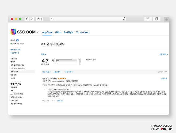Image resolution: width=176 pixels, height=133 pixels.
Task: Open the Share icon in Safari toolbar
Action: point(148,19)
